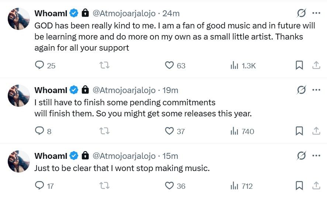Viewport: 327px width, 198px height.
Task: Like the tweet with 37 likes
Action: [169, 131]
